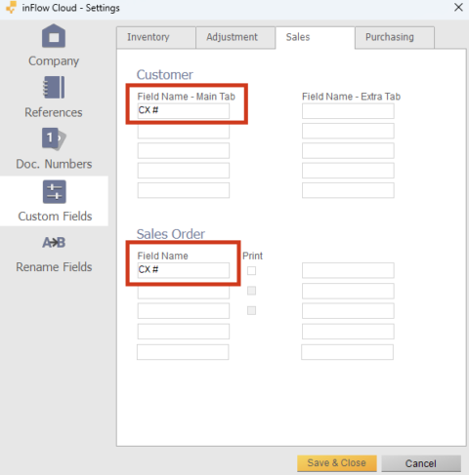Click third Customer Extra Tab field
This screenshot has height=475, width=469.
click(x=348, y=150)
